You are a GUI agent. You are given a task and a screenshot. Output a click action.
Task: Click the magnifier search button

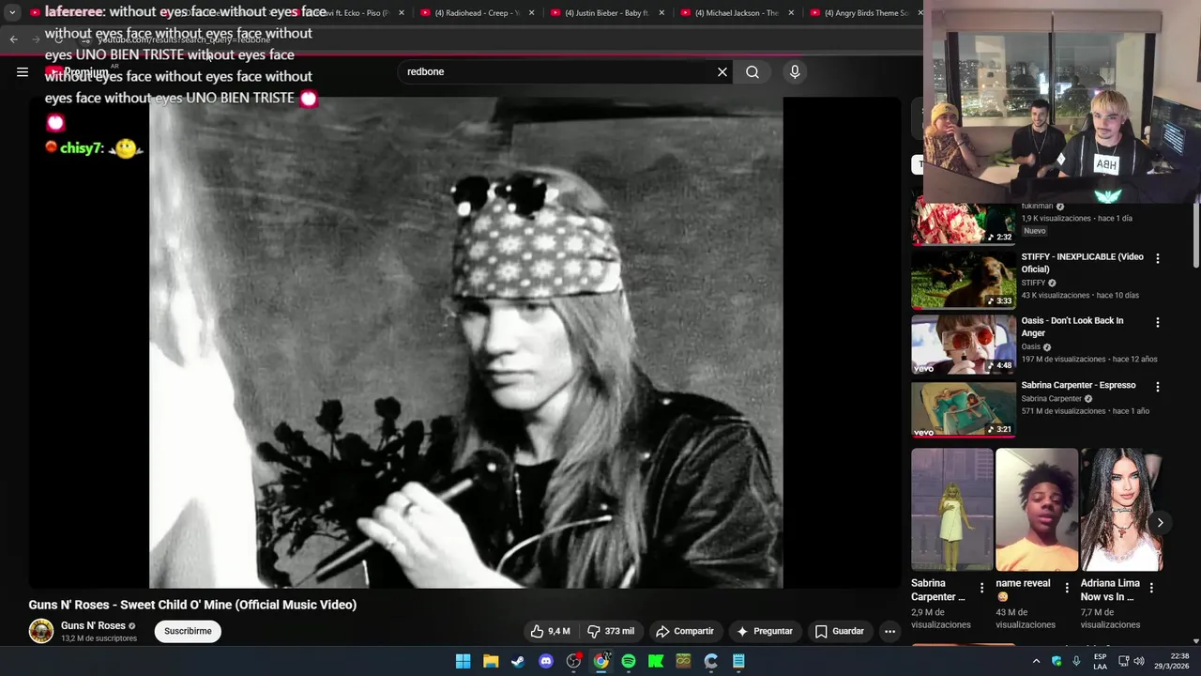pos(753,71)
